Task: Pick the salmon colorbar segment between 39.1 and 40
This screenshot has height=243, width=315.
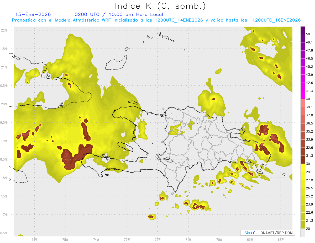Action: [303, 103]
